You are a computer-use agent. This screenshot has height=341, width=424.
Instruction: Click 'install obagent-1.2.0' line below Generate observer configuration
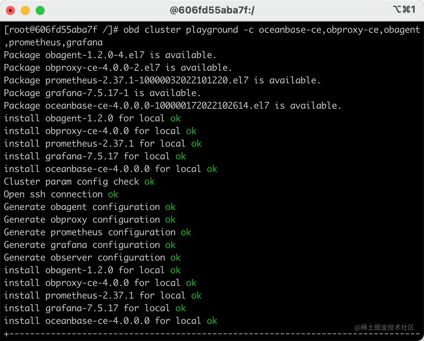tap(92, 270)
